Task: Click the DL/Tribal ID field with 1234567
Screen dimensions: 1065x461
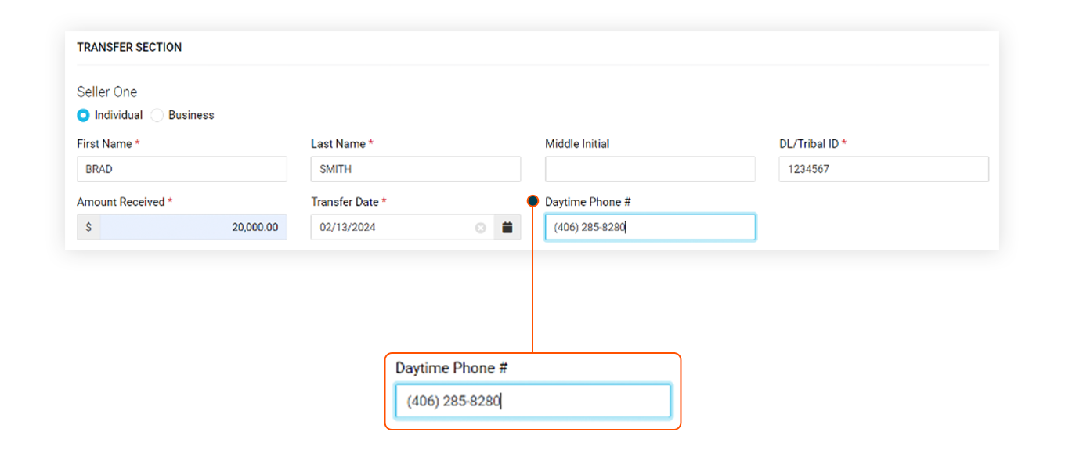Action: pos(883,169)
